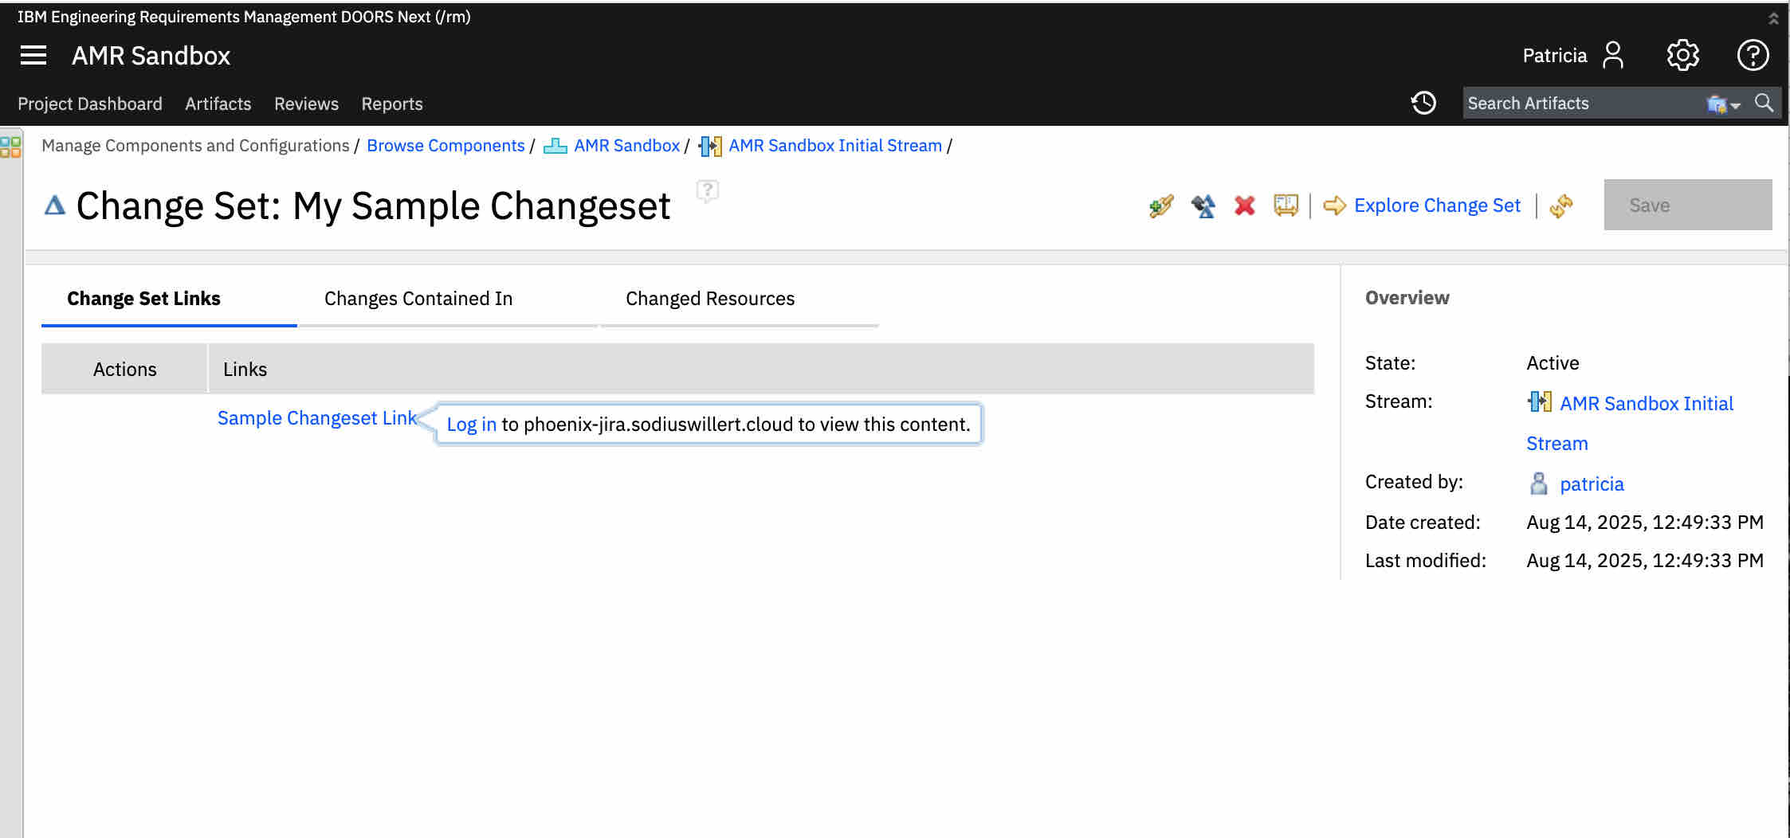Click the Manage Components and Configurations text
Screen dimensions: 1790x838
pyautogui.click(x=195, y=146)
